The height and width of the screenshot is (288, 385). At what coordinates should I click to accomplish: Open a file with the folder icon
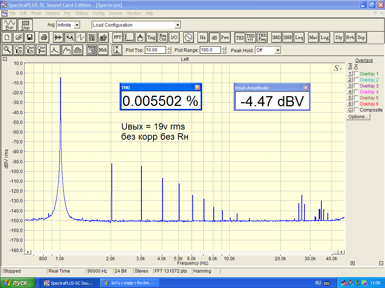click(19, 38)
